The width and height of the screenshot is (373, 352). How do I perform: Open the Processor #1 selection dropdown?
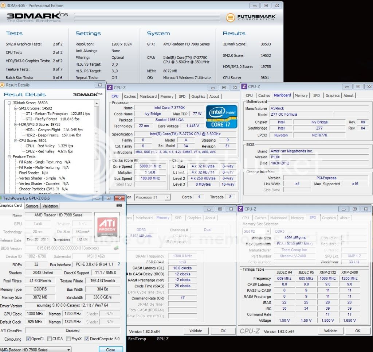[x=152, y=197]
